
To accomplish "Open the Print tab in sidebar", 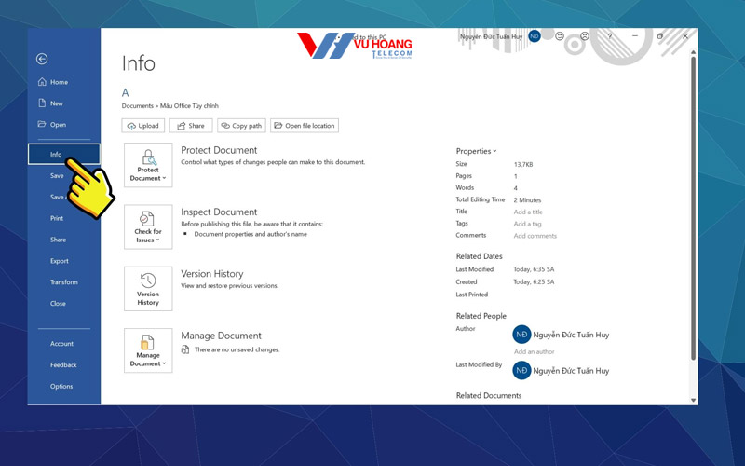I will click(57, 218).
